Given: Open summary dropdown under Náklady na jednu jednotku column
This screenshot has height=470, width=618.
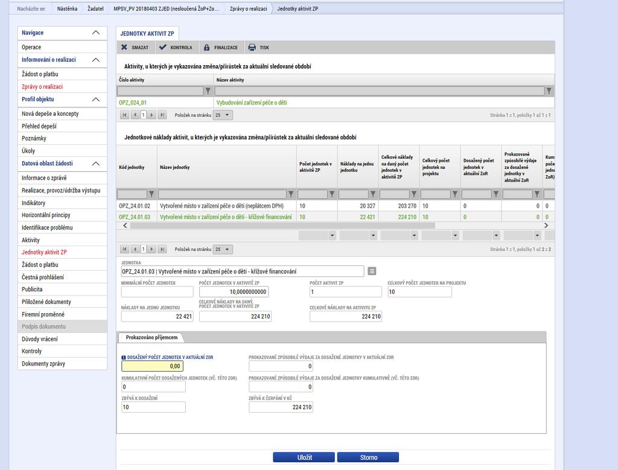Looking at the screenshot, I should (x=373, y=235).
